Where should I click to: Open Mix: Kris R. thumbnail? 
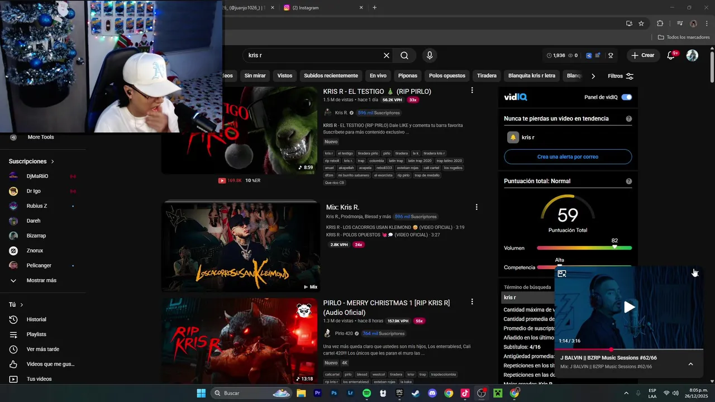click(x=240, y=246)
